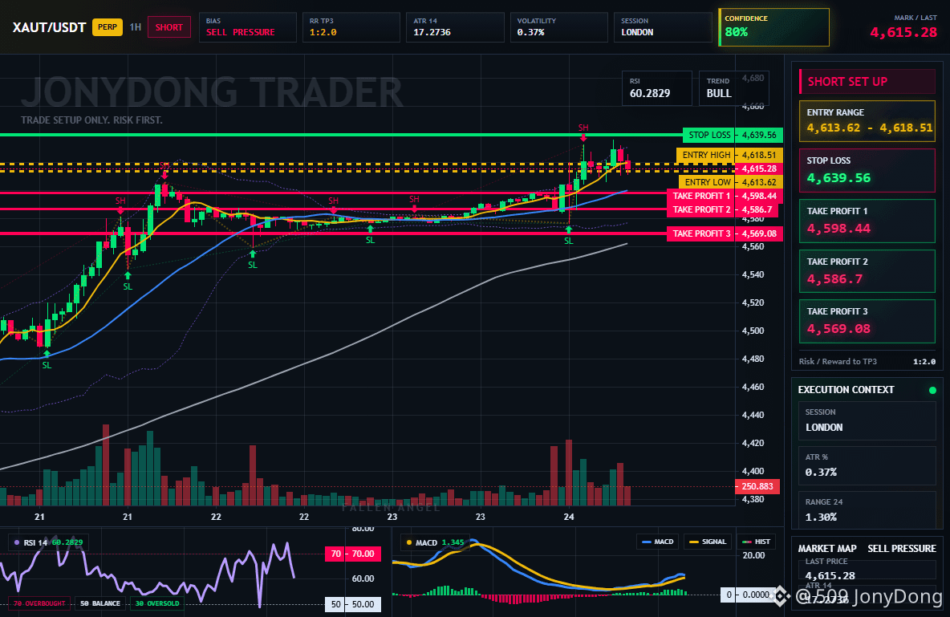The height and width of the screenshot is (617, 950).
Task: Click the TAKE PROFIT 2 card showing 4,586.7
Action: pyautogui.click(x=867, y=271)
